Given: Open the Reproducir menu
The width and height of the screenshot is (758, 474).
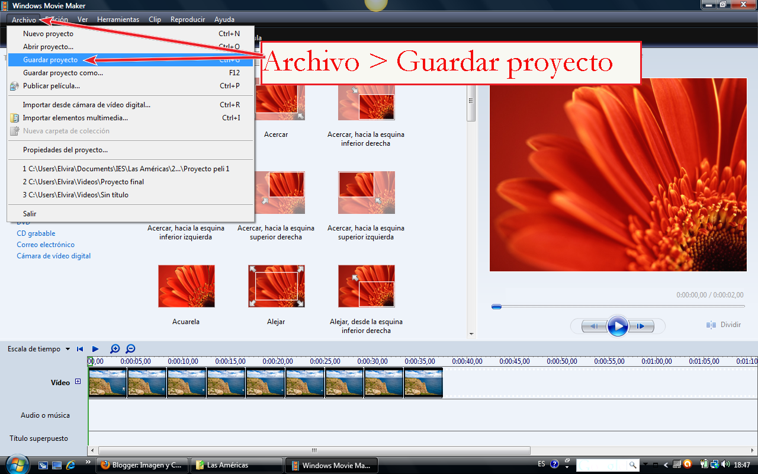Looking at the screenshot, I should click(x=188, y=20).
